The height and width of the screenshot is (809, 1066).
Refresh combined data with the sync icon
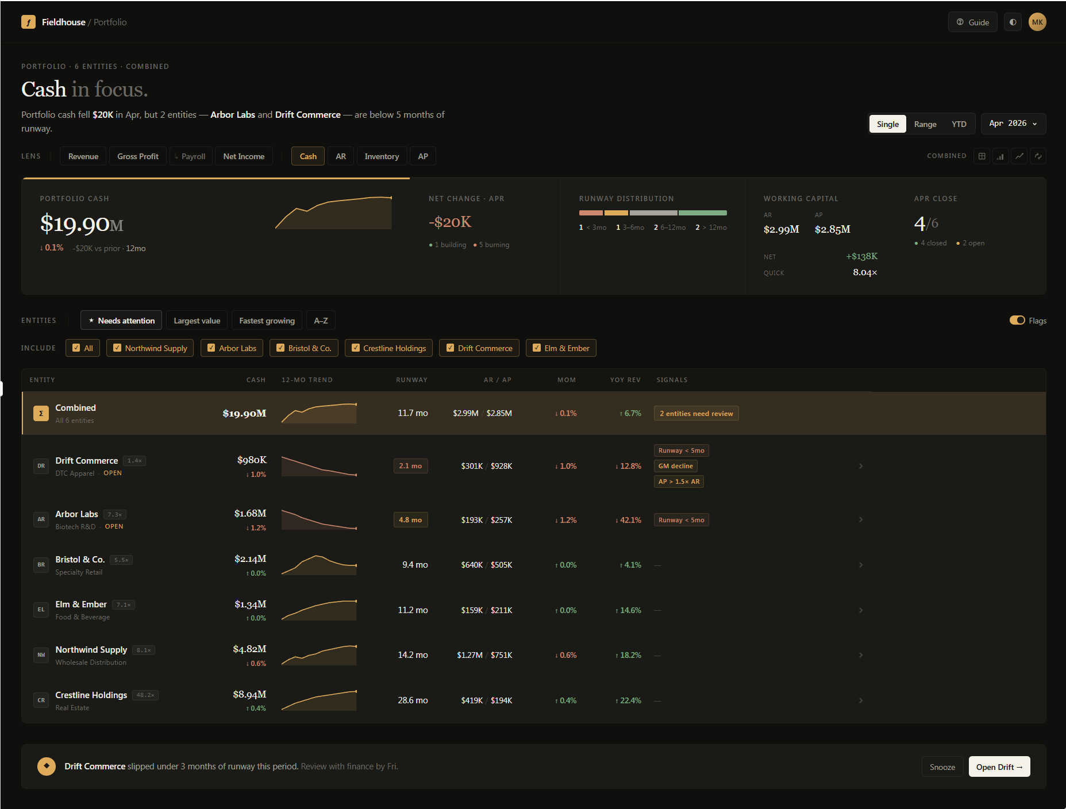click(x=1038, y=156)
